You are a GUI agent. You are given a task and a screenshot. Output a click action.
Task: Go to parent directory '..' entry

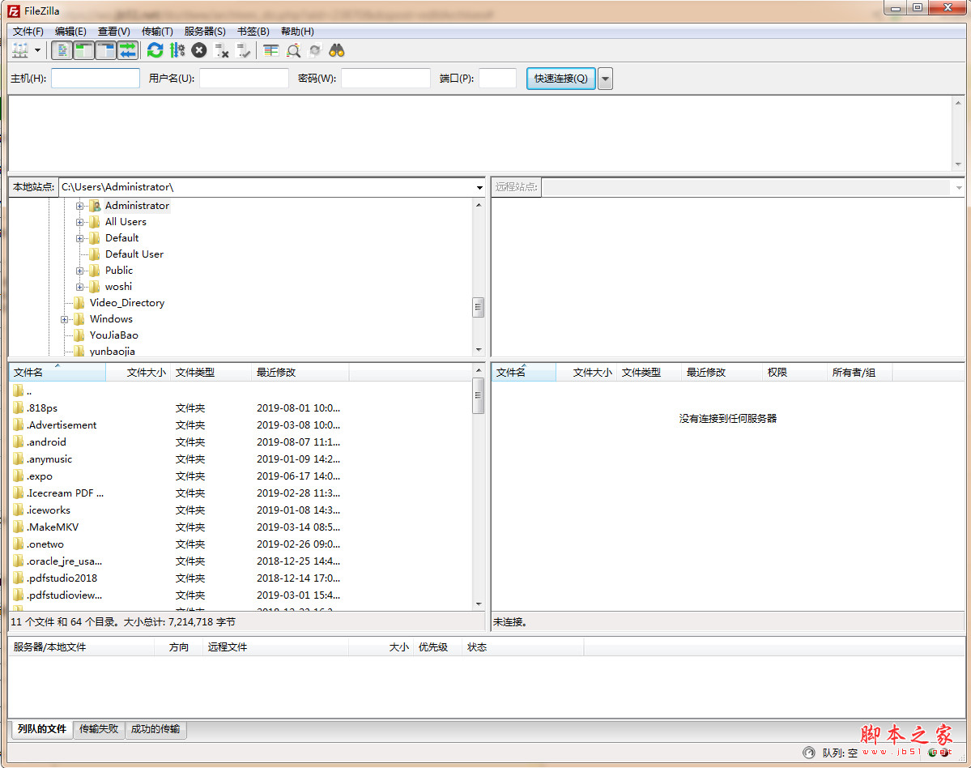[241, 391]
